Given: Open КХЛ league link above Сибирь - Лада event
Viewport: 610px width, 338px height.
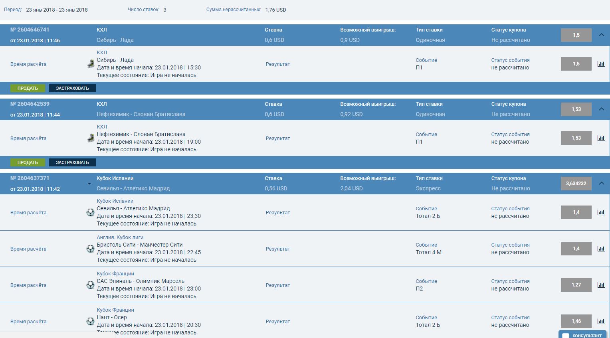Looking at the screenshot, I should pos(102,52).
